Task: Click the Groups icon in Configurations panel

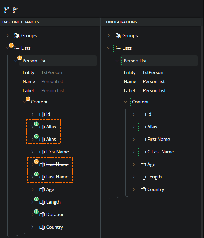Action: (x=118, y=36)
